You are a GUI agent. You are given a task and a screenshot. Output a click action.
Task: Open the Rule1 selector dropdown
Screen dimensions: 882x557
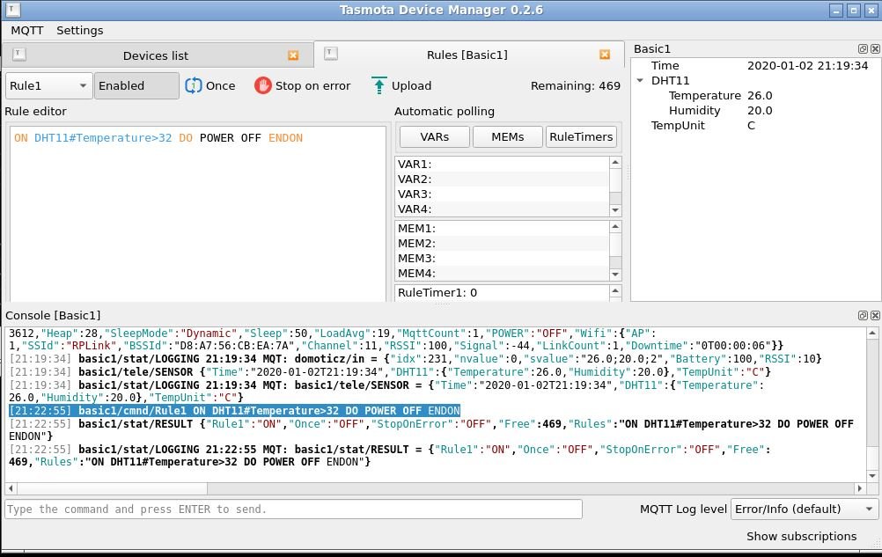click(x=49, y=86)
